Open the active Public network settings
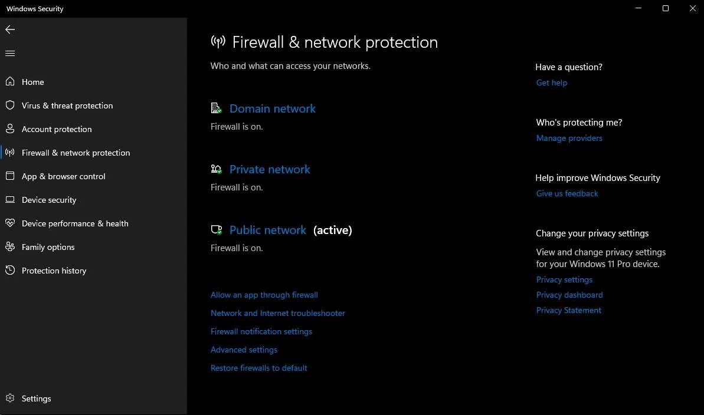The height and width of the screenshot is (415, 704). pos(267,230)
